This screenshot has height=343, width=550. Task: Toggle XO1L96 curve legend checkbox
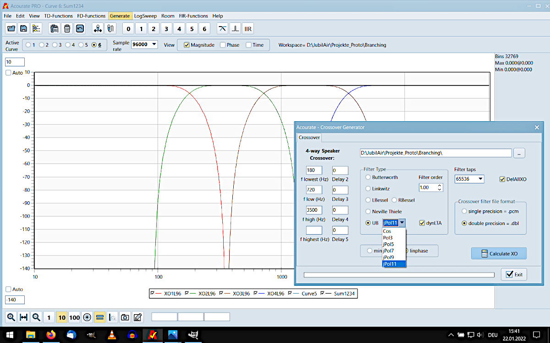pos(154,293)
